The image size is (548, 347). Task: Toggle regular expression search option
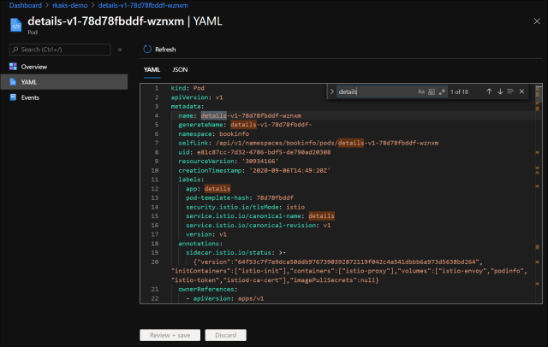tap(440, 91)
